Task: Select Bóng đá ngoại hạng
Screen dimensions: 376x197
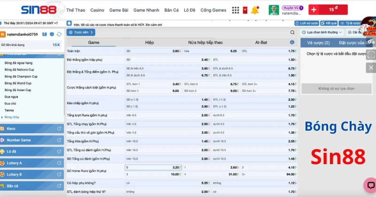Action: (18, 63)
